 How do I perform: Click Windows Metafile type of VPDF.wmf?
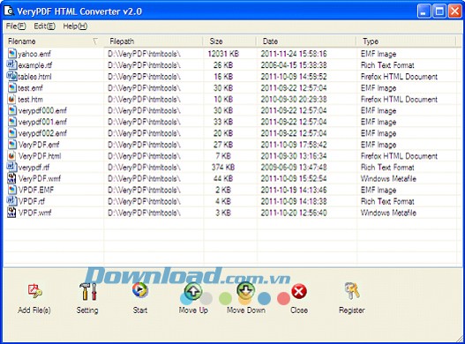pos(388,213)
